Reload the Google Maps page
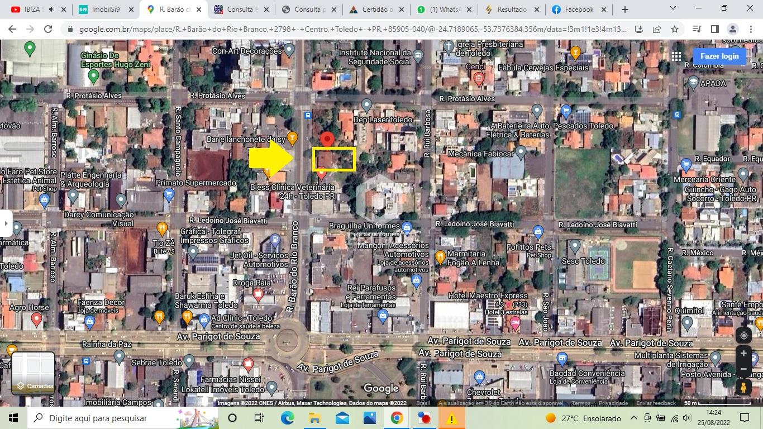Screen dimensions: 763x429 click(x=48, y=29)
